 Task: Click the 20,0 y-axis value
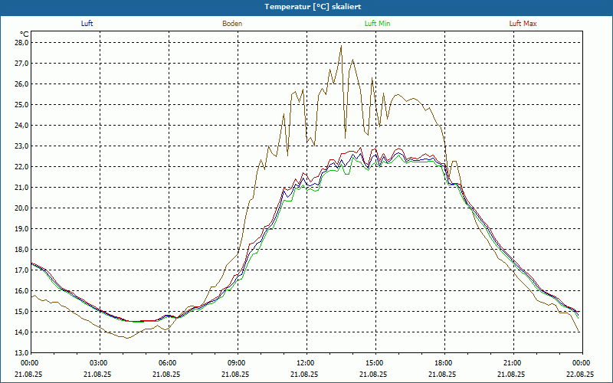[x=22, y=208]
